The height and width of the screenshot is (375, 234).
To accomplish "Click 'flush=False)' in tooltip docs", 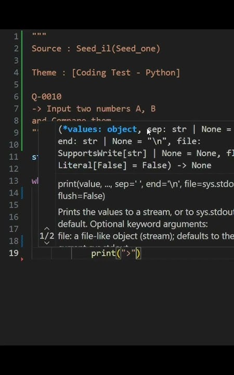I will point(82,196).
